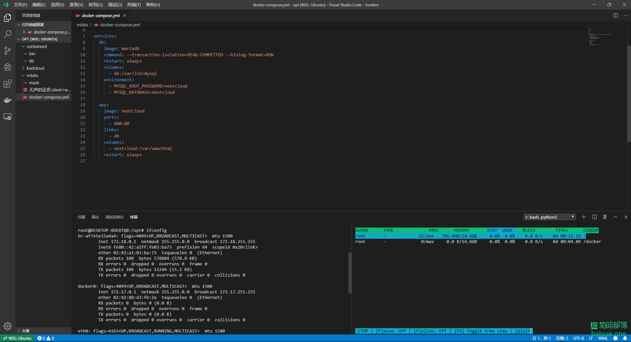
Task: Change language mode via YAML status item
Action: [x=603, y=338]
